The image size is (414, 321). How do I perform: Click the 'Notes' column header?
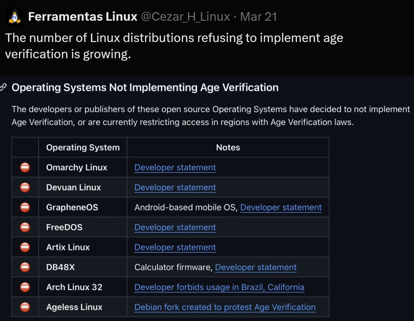[228, 147]
